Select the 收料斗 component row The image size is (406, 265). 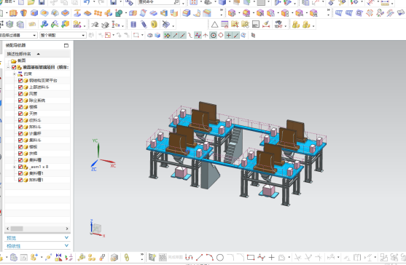(x=38, y=120)
